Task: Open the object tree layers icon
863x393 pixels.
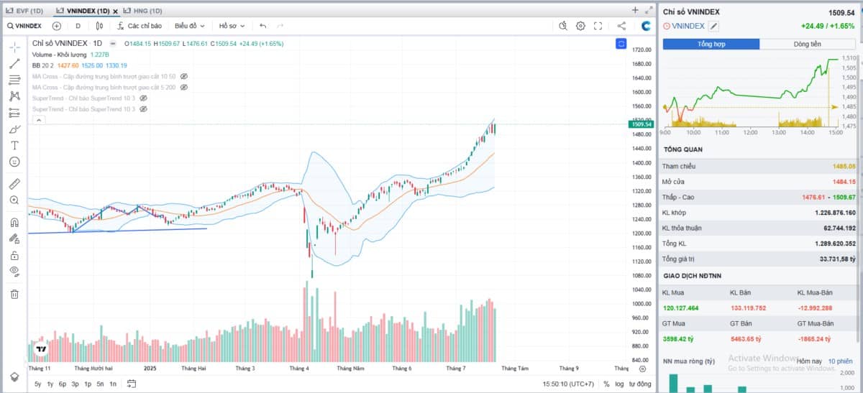Action: click(14, 376)
